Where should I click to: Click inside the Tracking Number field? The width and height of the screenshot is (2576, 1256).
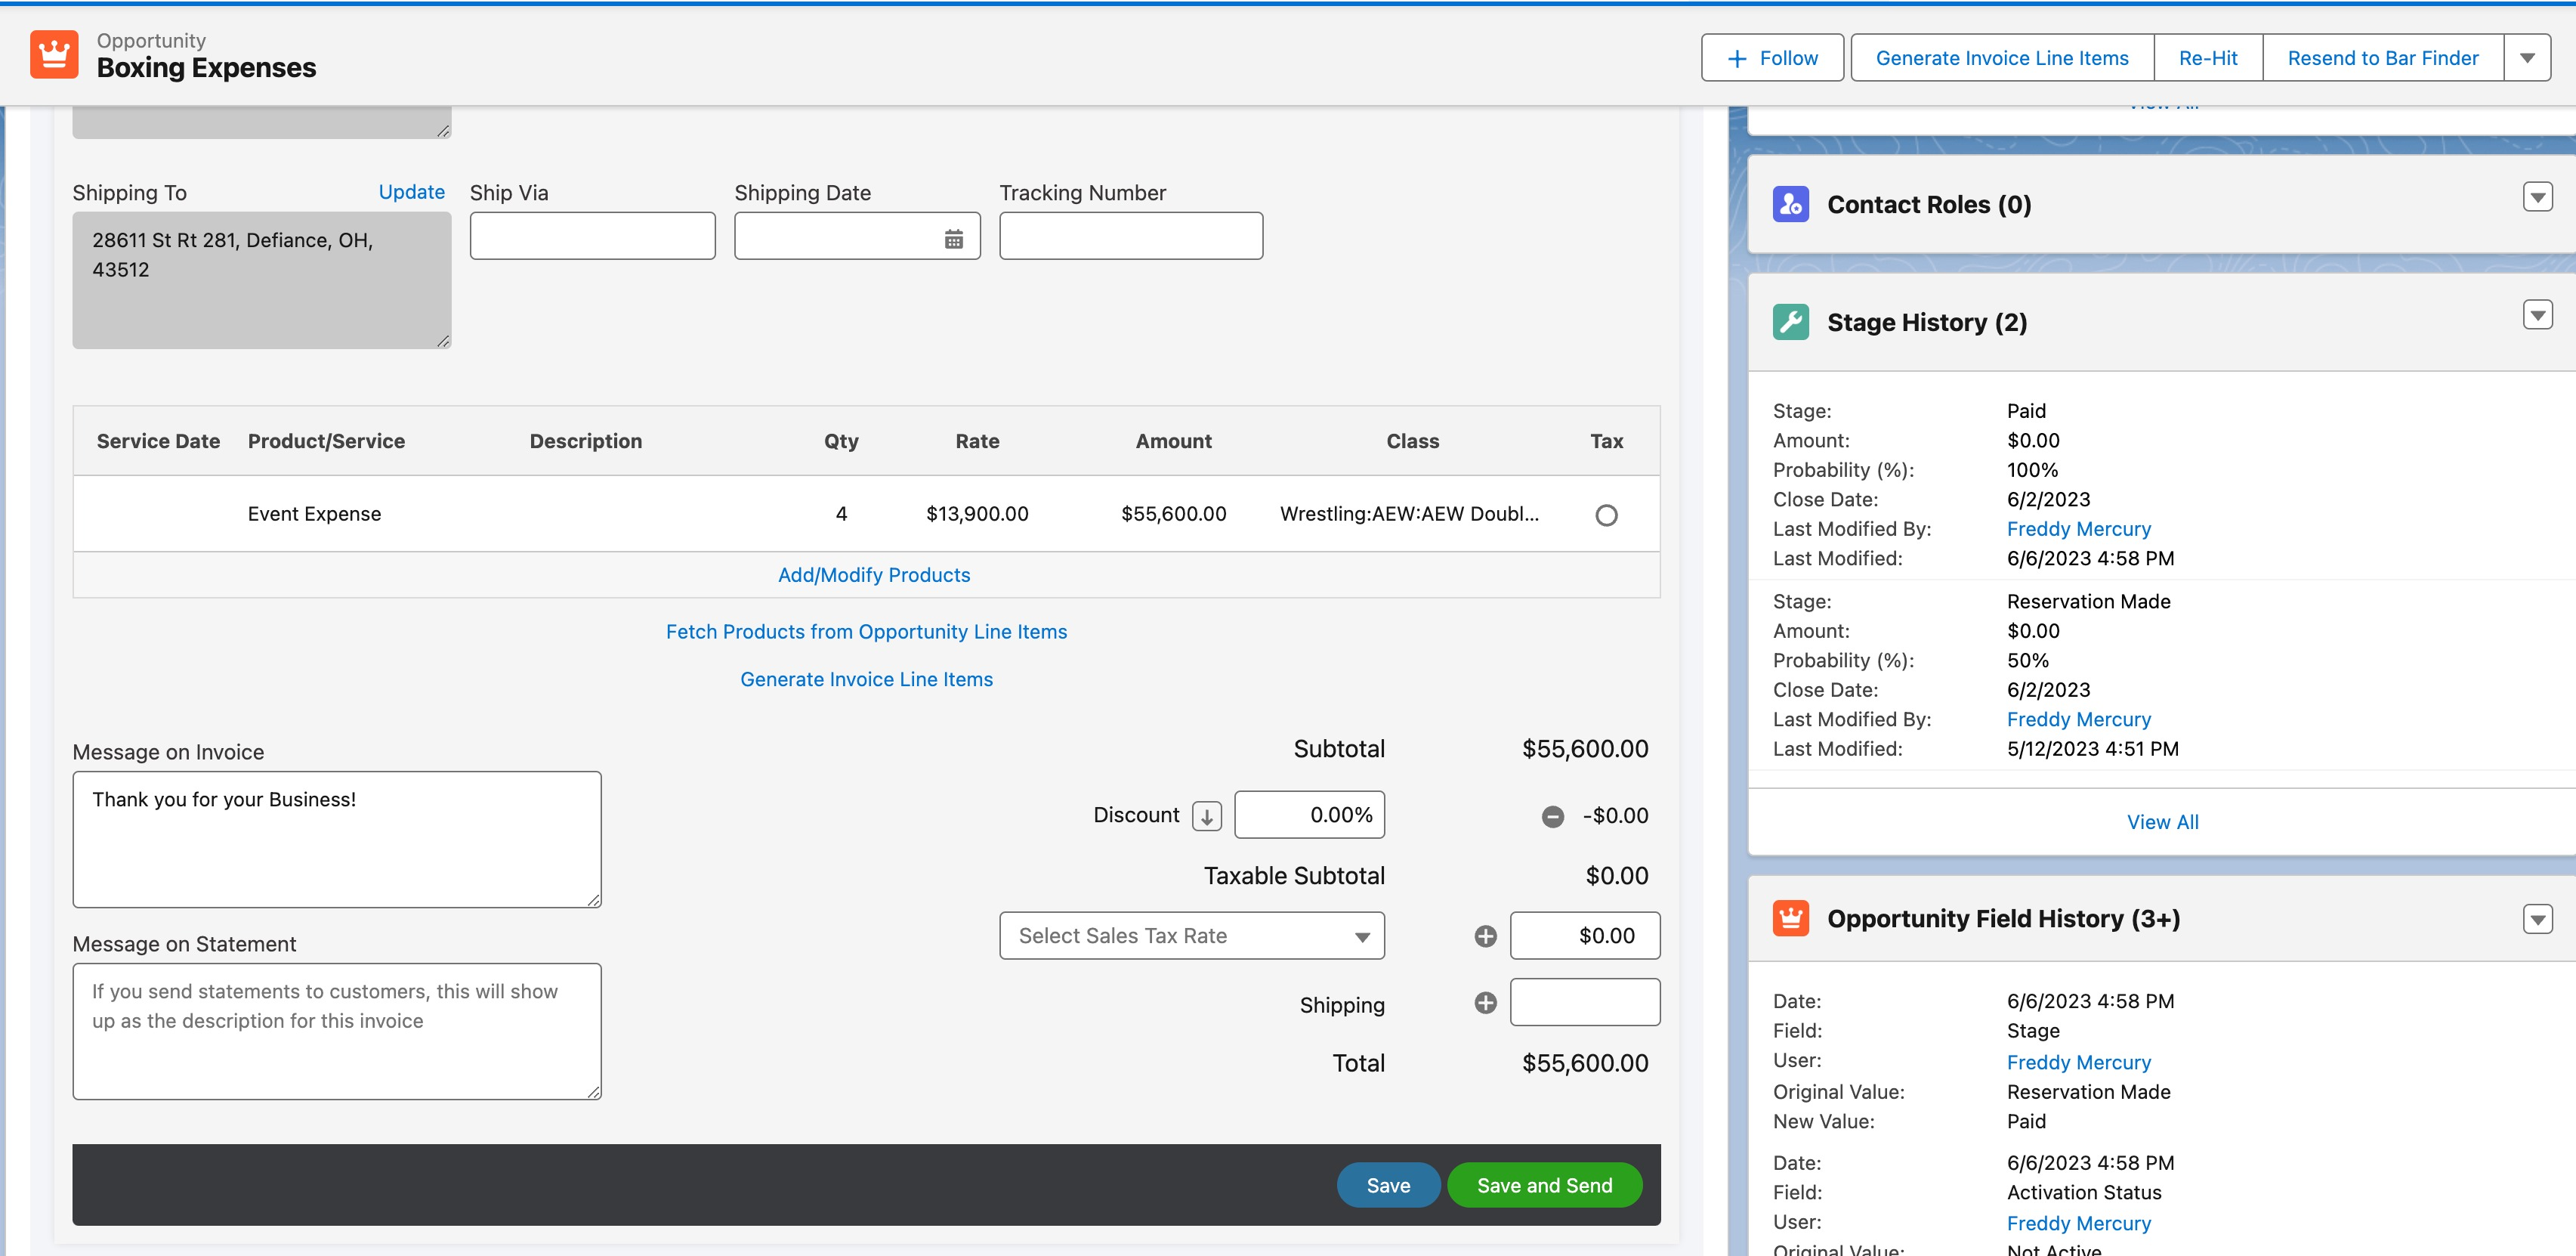point(1130,236)
